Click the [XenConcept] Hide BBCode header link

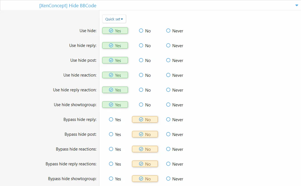68,5
